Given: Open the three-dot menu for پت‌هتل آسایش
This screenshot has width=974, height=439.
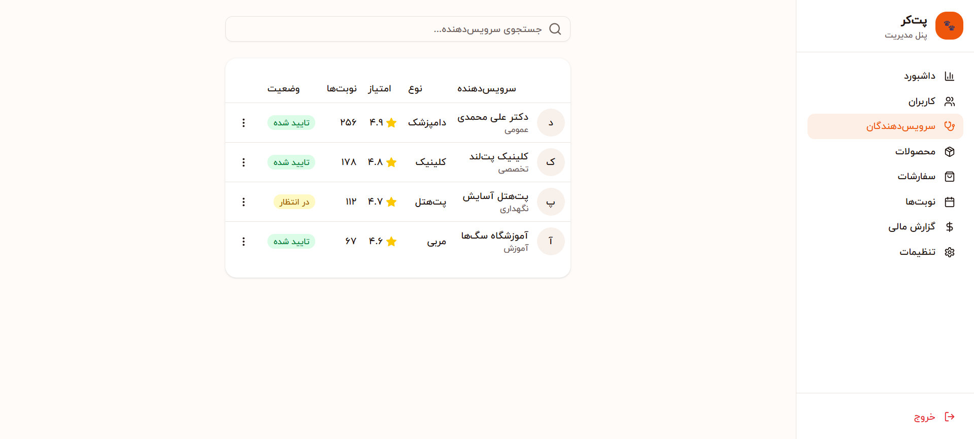Looking at the screenshot, I should tap(244, 202).
